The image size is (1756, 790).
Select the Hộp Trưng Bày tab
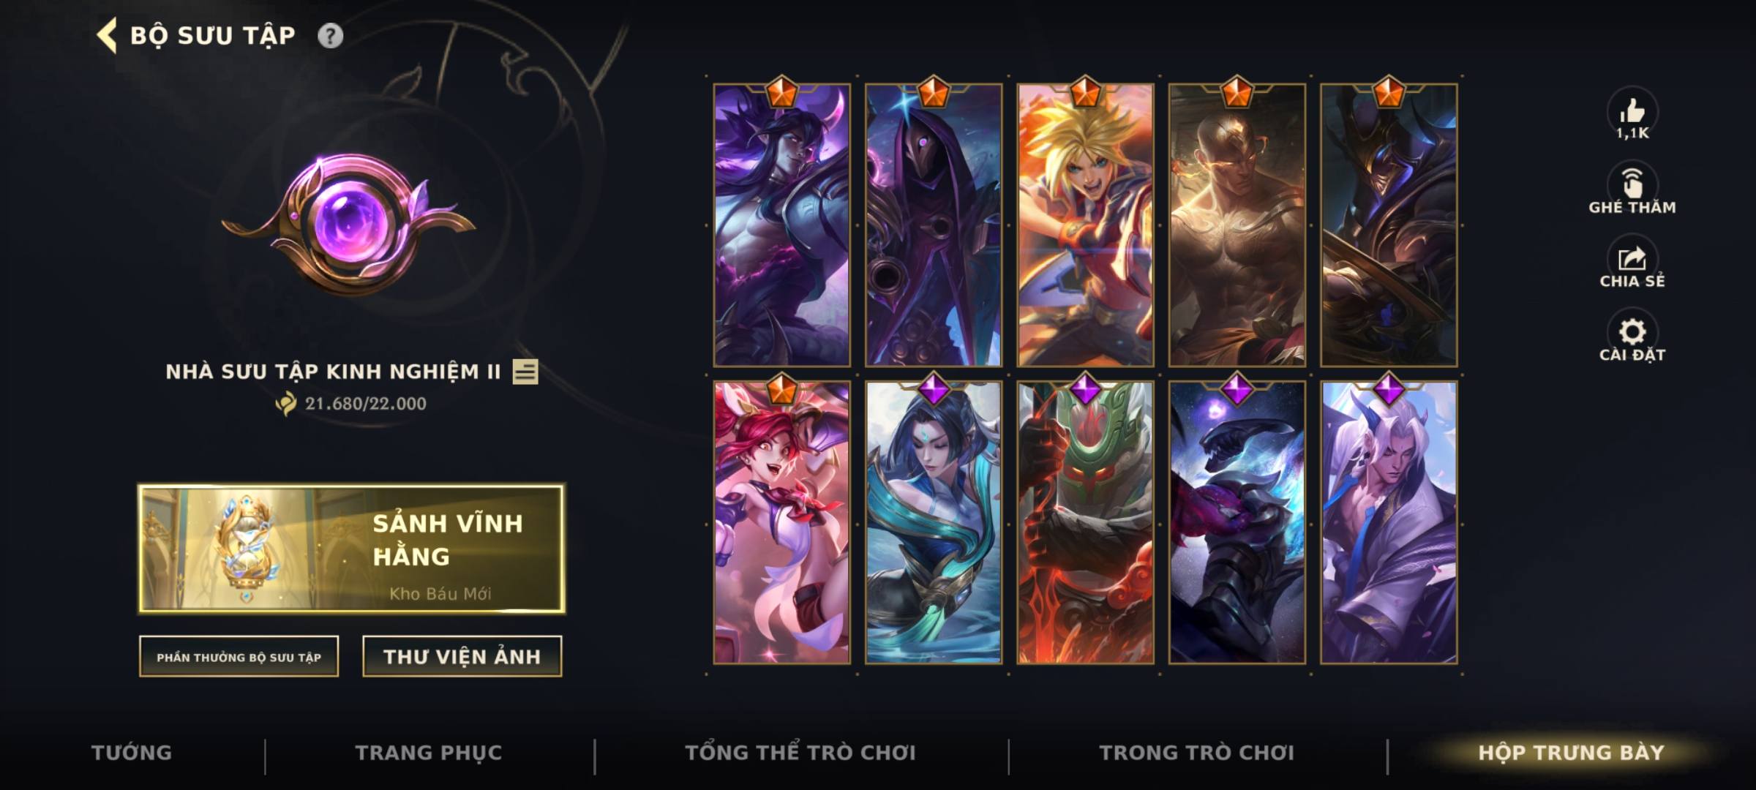[1571, 753]
